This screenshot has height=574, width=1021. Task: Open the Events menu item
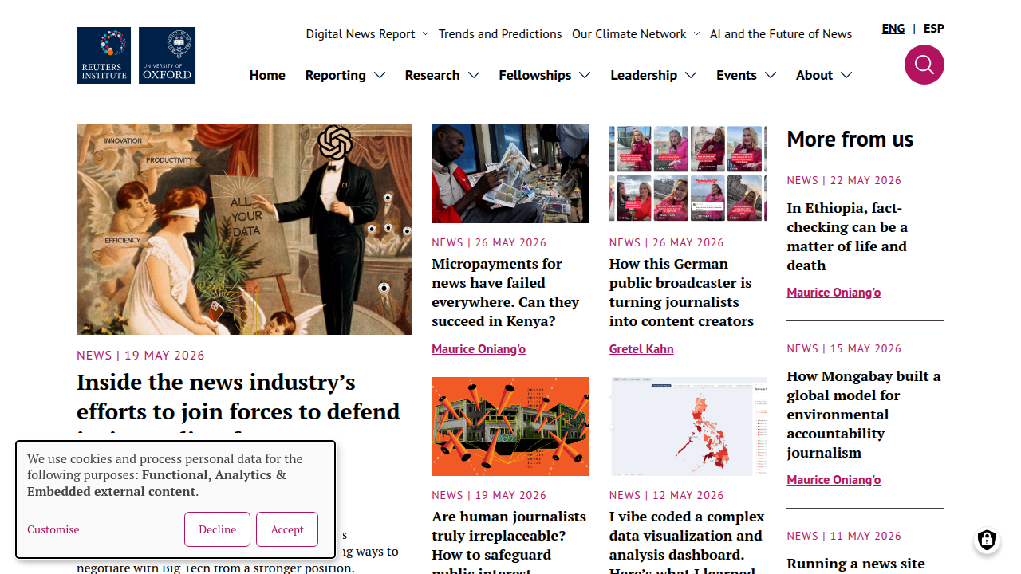click(x=736, y=75)
